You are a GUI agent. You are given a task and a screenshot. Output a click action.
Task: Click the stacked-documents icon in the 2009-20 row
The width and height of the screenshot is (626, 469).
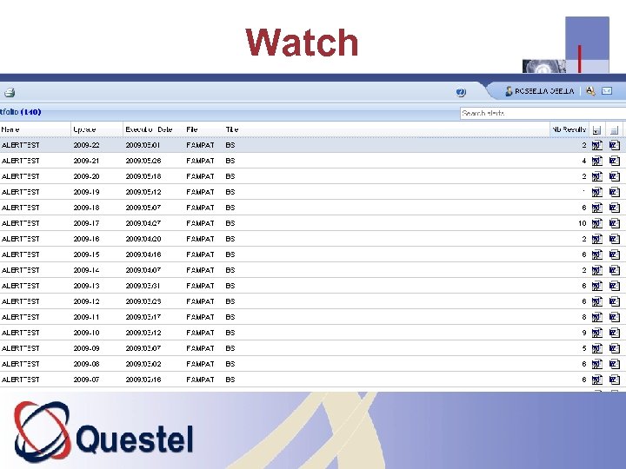pyautogui.click(x=615, y=176)
